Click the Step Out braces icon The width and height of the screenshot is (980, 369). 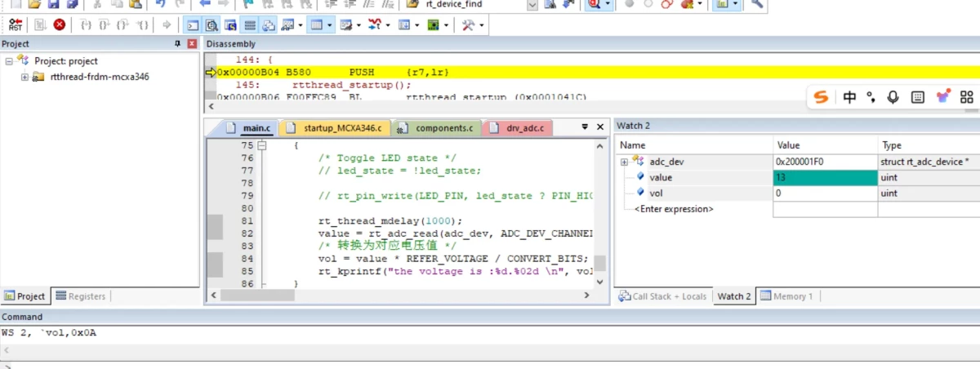click(123, 24)
